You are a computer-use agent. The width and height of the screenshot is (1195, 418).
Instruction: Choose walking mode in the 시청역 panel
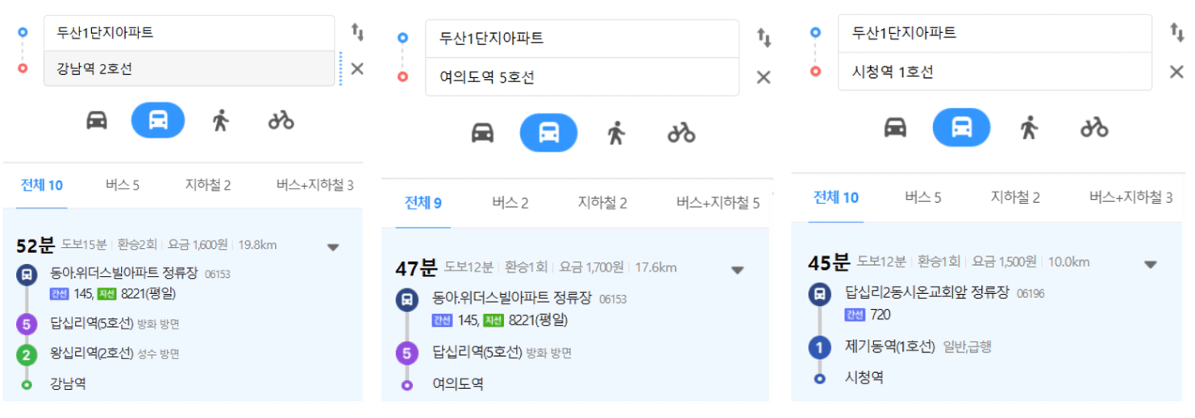pos(1028,127)
